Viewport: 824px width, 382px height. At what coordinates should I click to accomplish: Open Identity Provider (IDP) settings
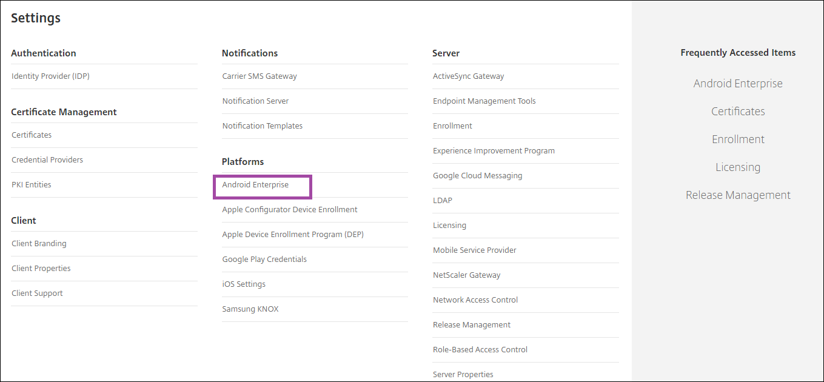[50, 76]
